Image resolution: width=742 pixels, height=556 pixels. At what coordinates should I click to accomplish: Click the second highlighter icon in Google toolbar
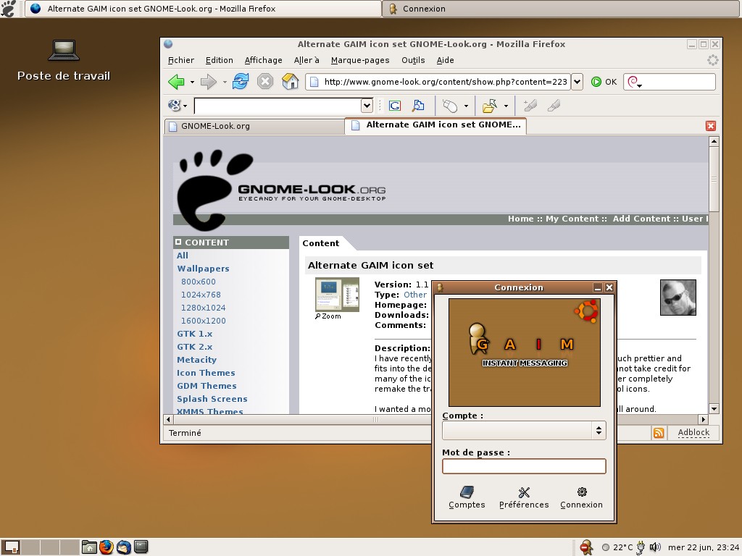pos(554,106)
